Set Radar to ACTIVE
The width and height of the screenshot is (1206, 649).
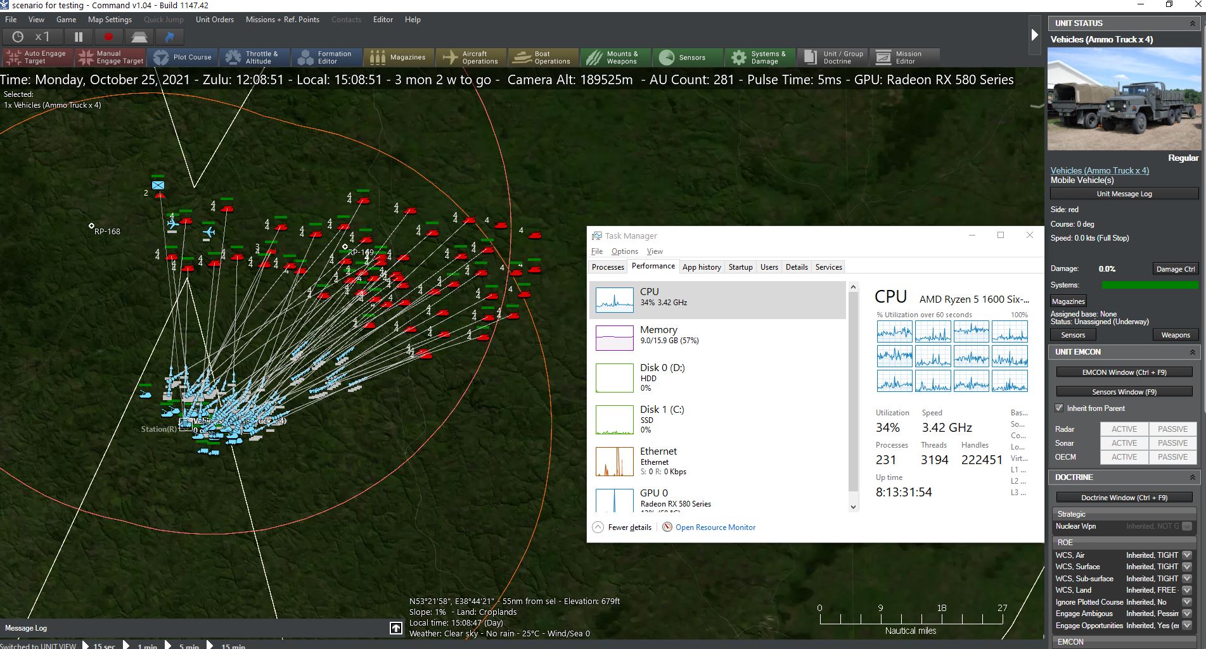[1124, 429]
